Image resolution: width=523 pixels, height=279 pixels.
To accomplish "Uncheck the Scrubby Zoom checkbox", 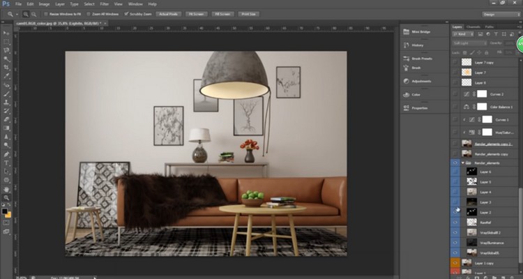I will pos(126,13).
